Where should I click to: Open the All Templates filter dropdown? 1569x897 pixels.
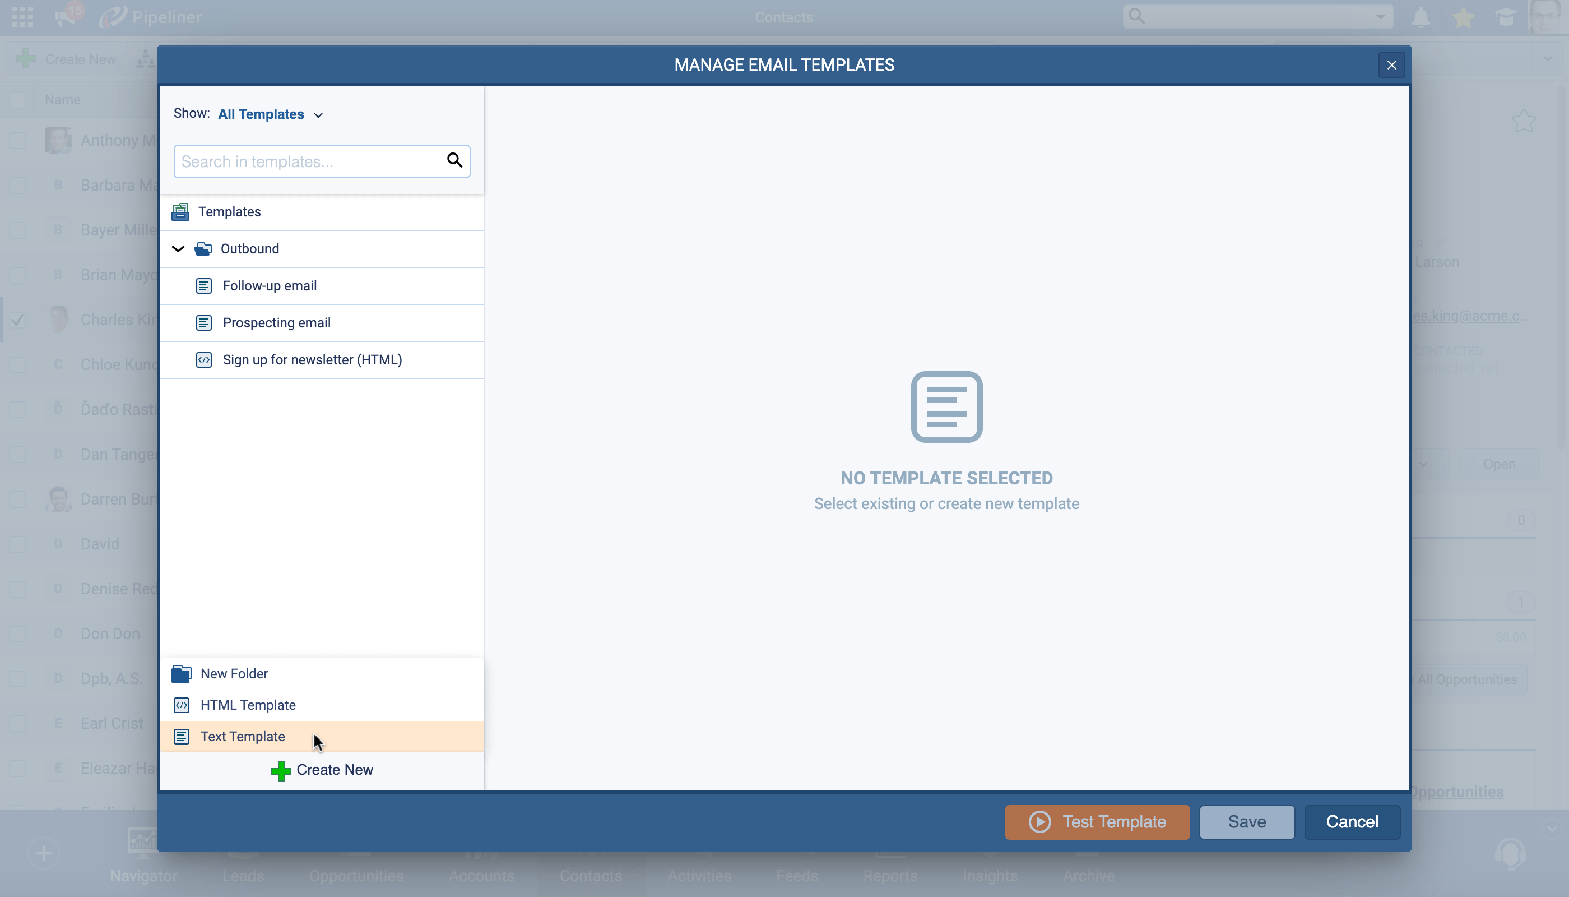270,114
